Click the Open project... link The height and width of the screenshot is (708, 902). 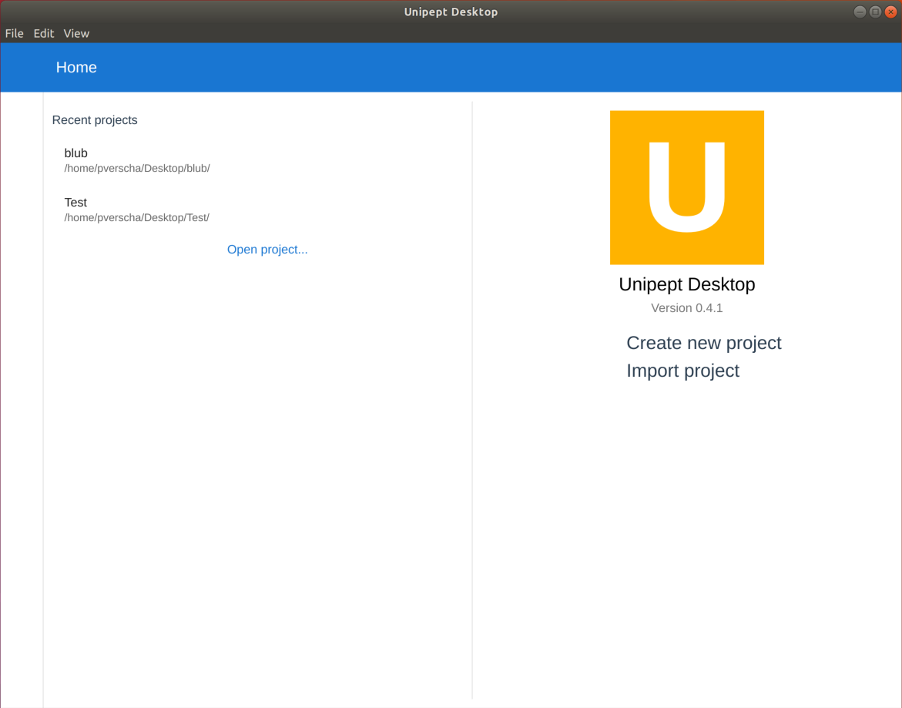267,250
